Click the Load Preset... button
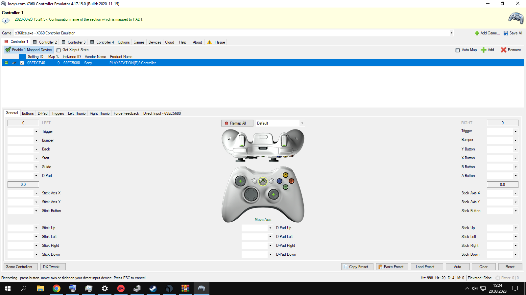This screenshot has width=526, height=295. tap(427, 267)
